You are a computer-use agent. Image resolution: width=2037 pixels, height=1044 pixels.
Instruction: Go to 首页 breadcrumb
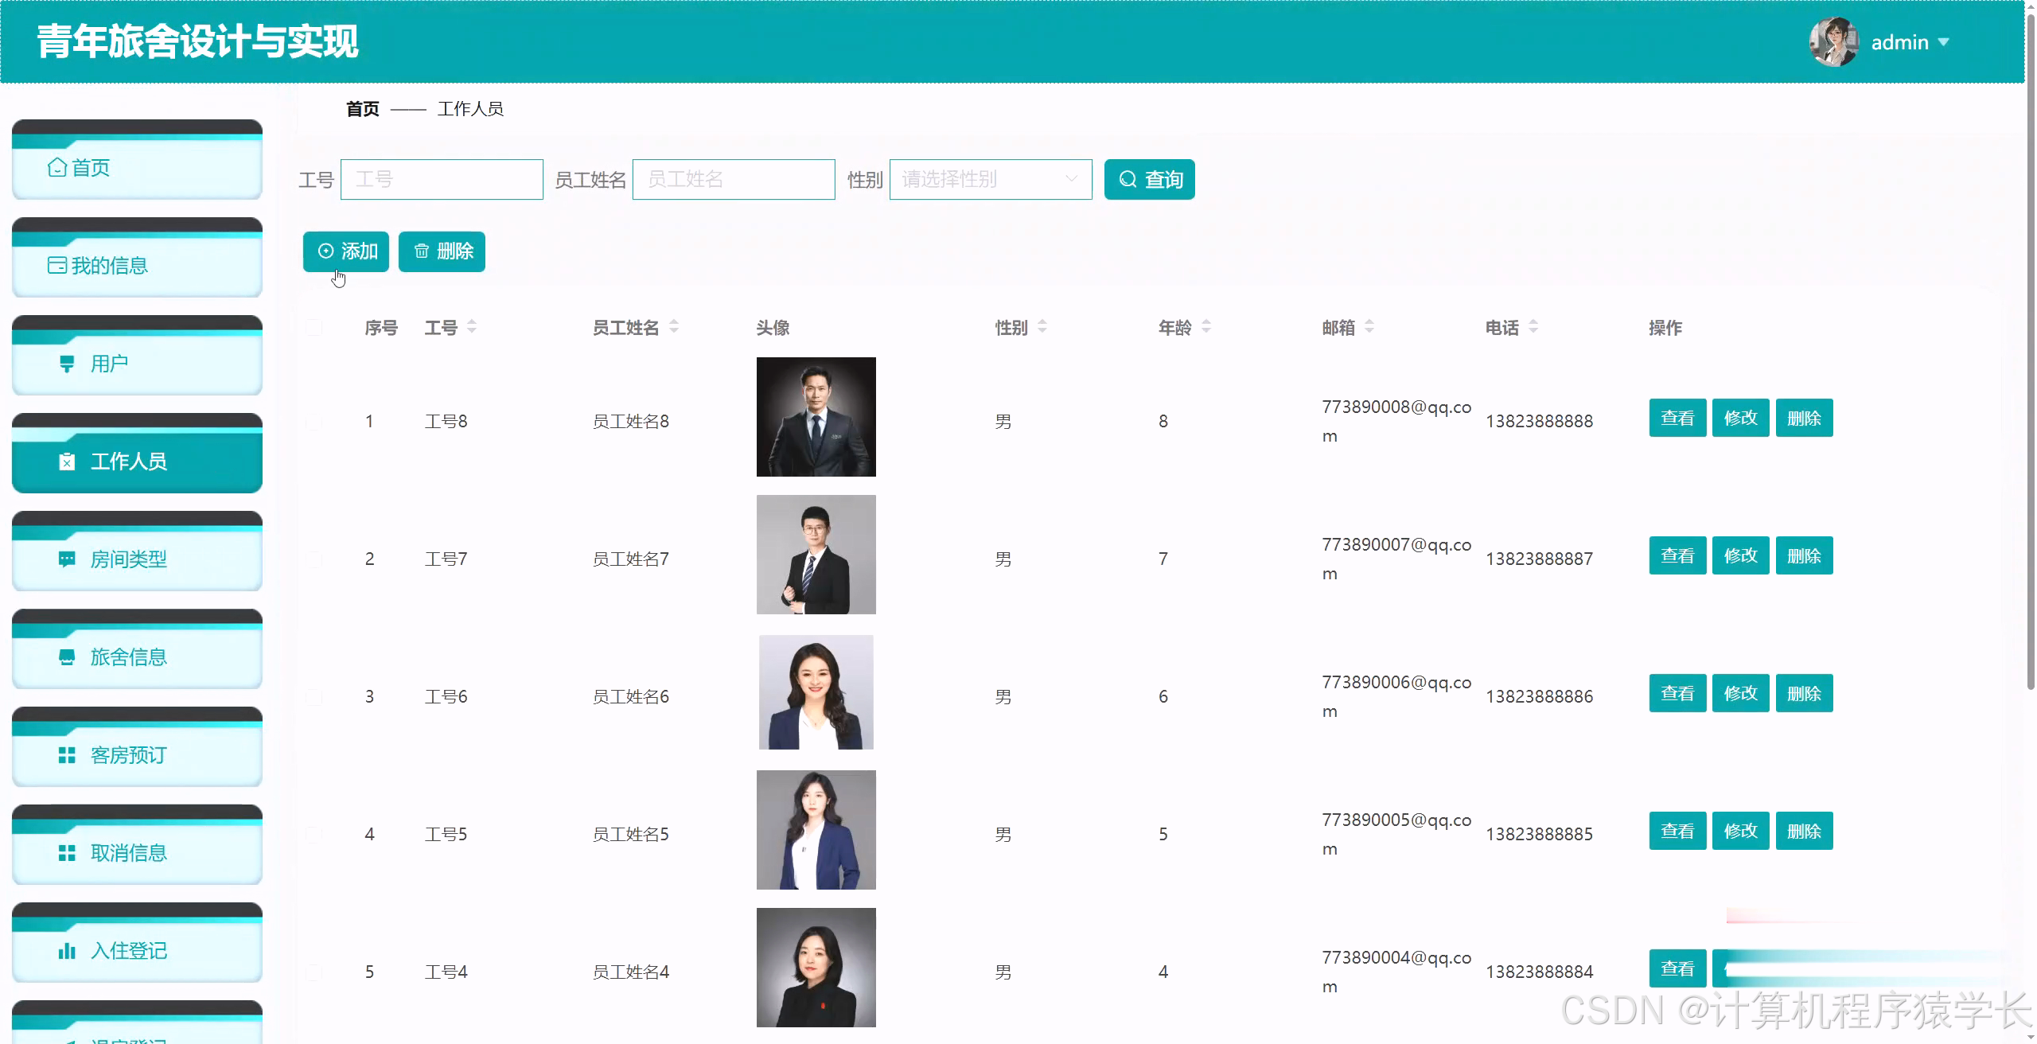tap(362, 109)
